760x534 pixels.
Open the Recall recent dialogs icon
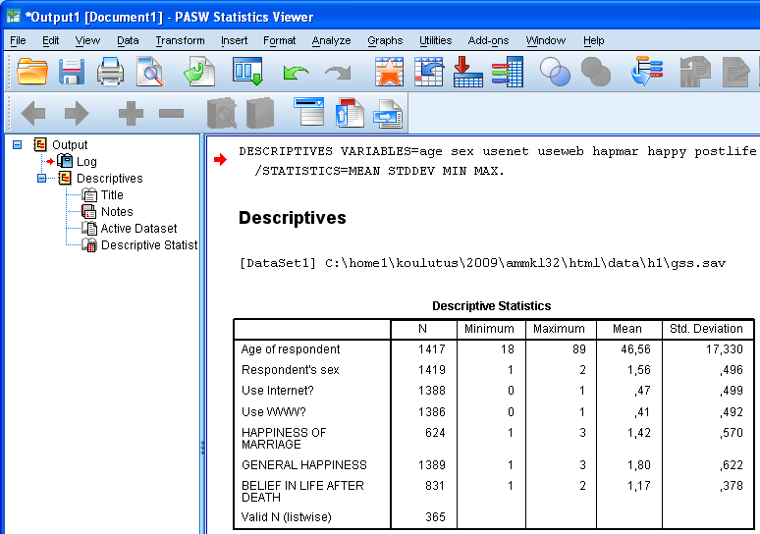(247, 72)
